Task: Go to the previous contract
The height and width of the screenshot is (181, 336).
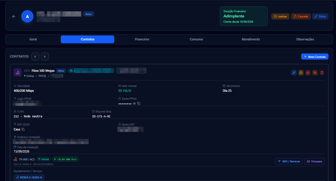Action: 35,57
